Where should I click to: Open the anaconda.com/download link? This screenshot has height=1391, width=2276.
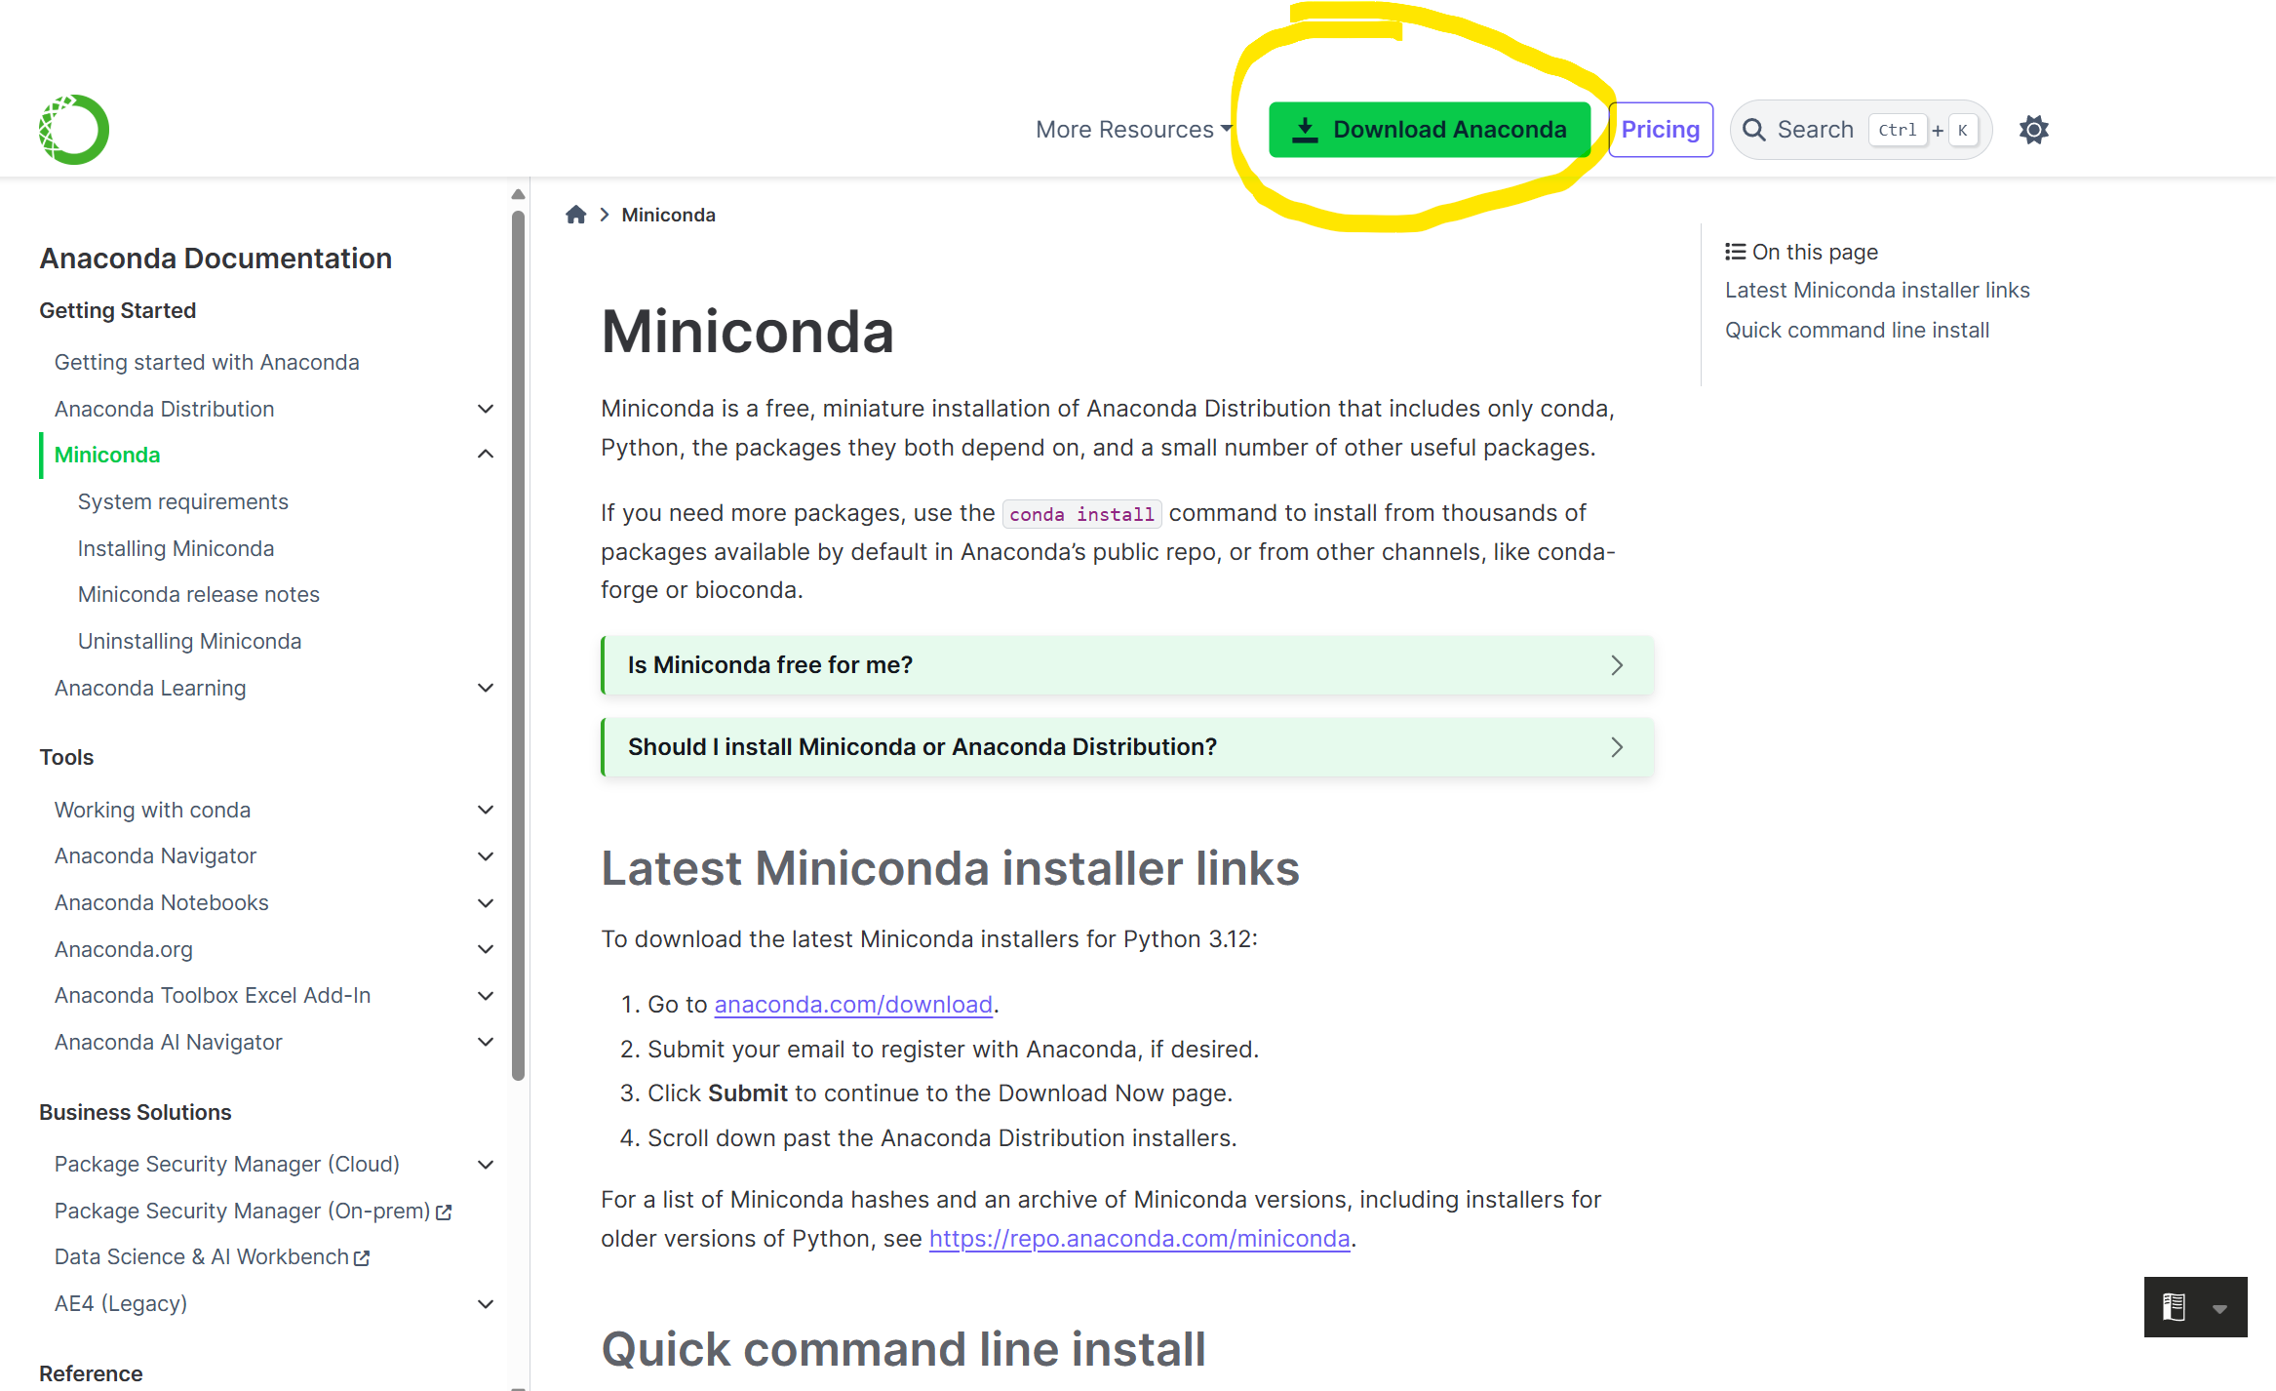(x=853, y=1005)
